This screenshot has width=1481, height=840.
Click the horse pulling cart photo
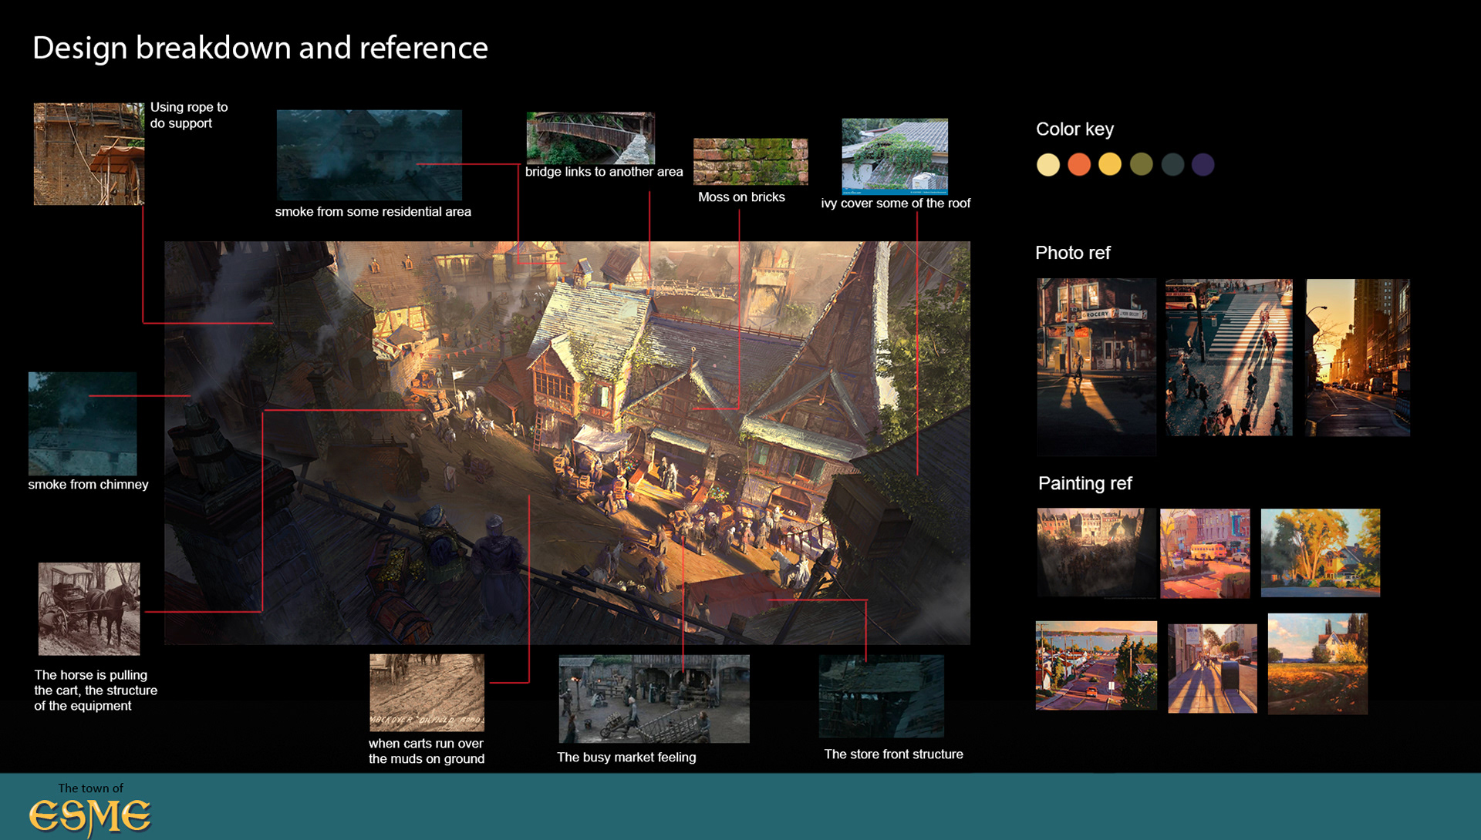pos(89,609)
